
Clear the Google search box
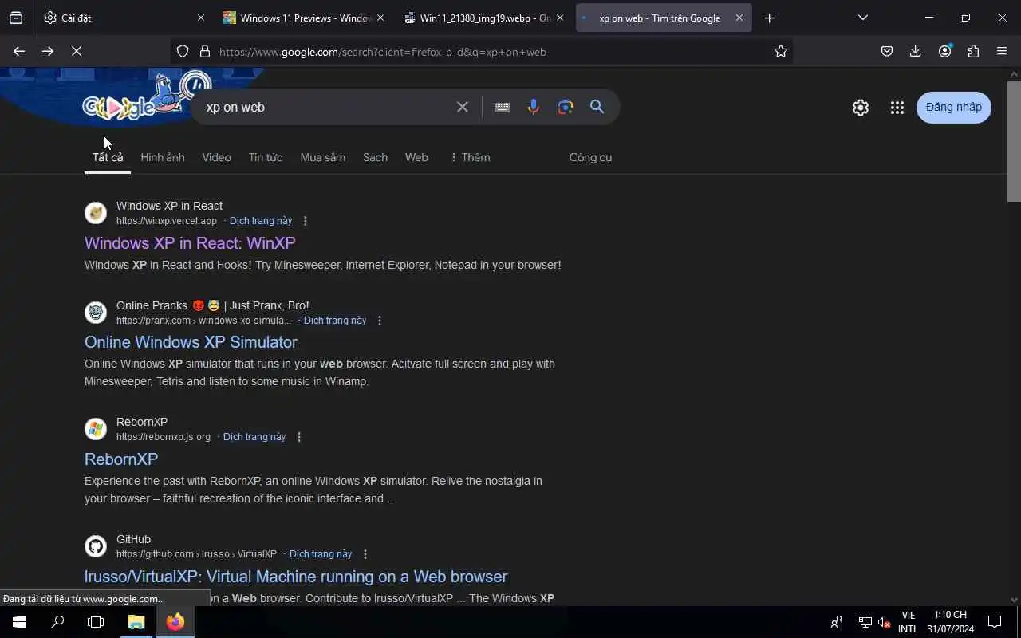(x=462, y=107)
